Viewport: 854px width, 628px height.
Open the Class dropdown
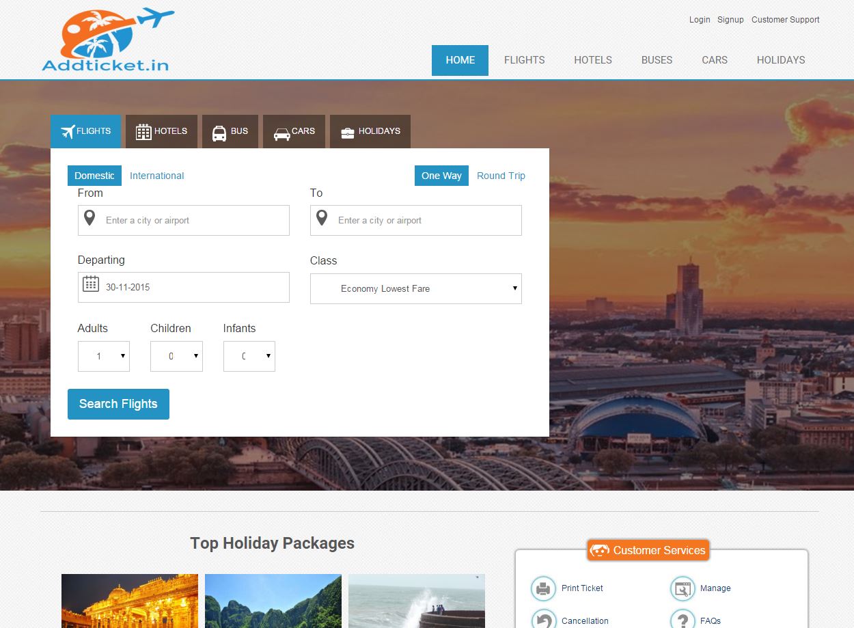pos(416,288)
